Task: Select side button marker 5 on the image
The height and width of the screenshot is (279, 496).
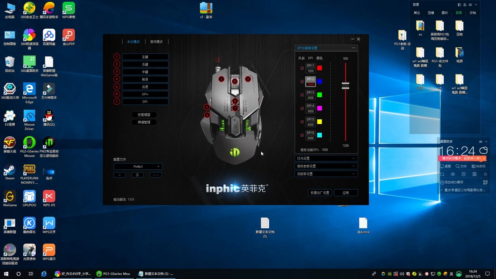Action: pyautogui.click(x=207, y=115)
